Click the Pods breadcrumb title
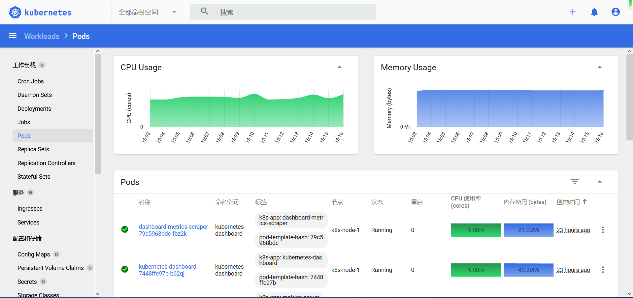Image resolution: width=633 pixels, height=298 pixels. click(x=81, y=36)
